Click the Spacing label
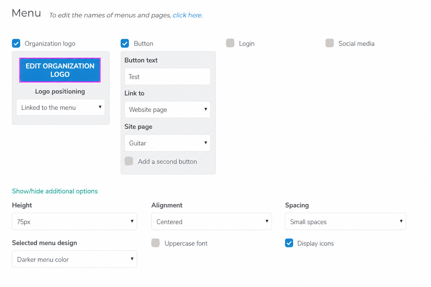 [x=297, y=205]
